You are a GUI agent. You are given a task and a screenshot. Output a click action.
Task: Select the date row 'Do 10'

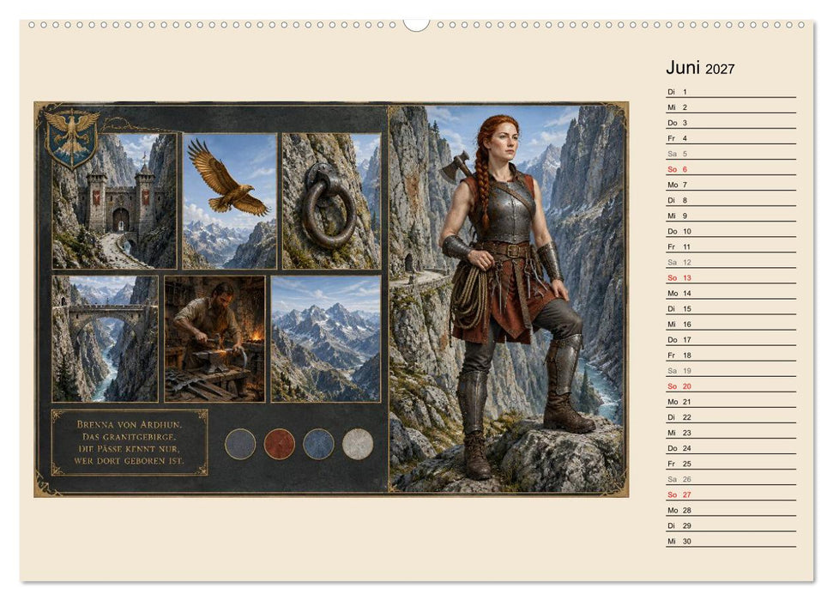pos(731,231)
